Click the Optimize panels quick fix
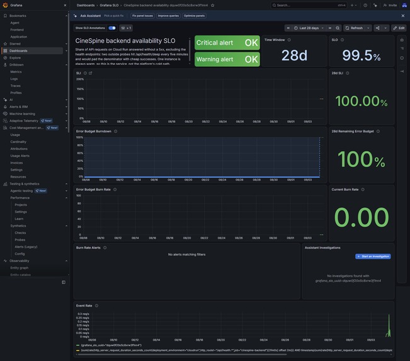The width and height of the screenshot is (410, 361). point(194,16)
